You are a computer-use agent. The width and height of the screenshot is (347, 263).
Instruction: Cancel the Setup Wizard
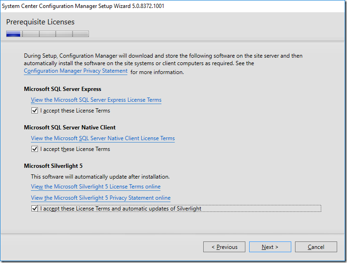coord(316,247)
